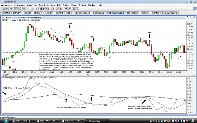Viewport: 197px width, 123px height.
Task: Open print preview page icon
Action: (78, 9)
